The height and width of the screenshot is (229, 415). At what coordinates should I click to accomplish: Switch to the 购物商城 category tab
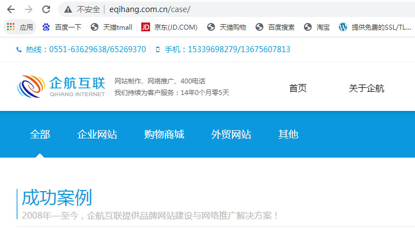[164, 135]
